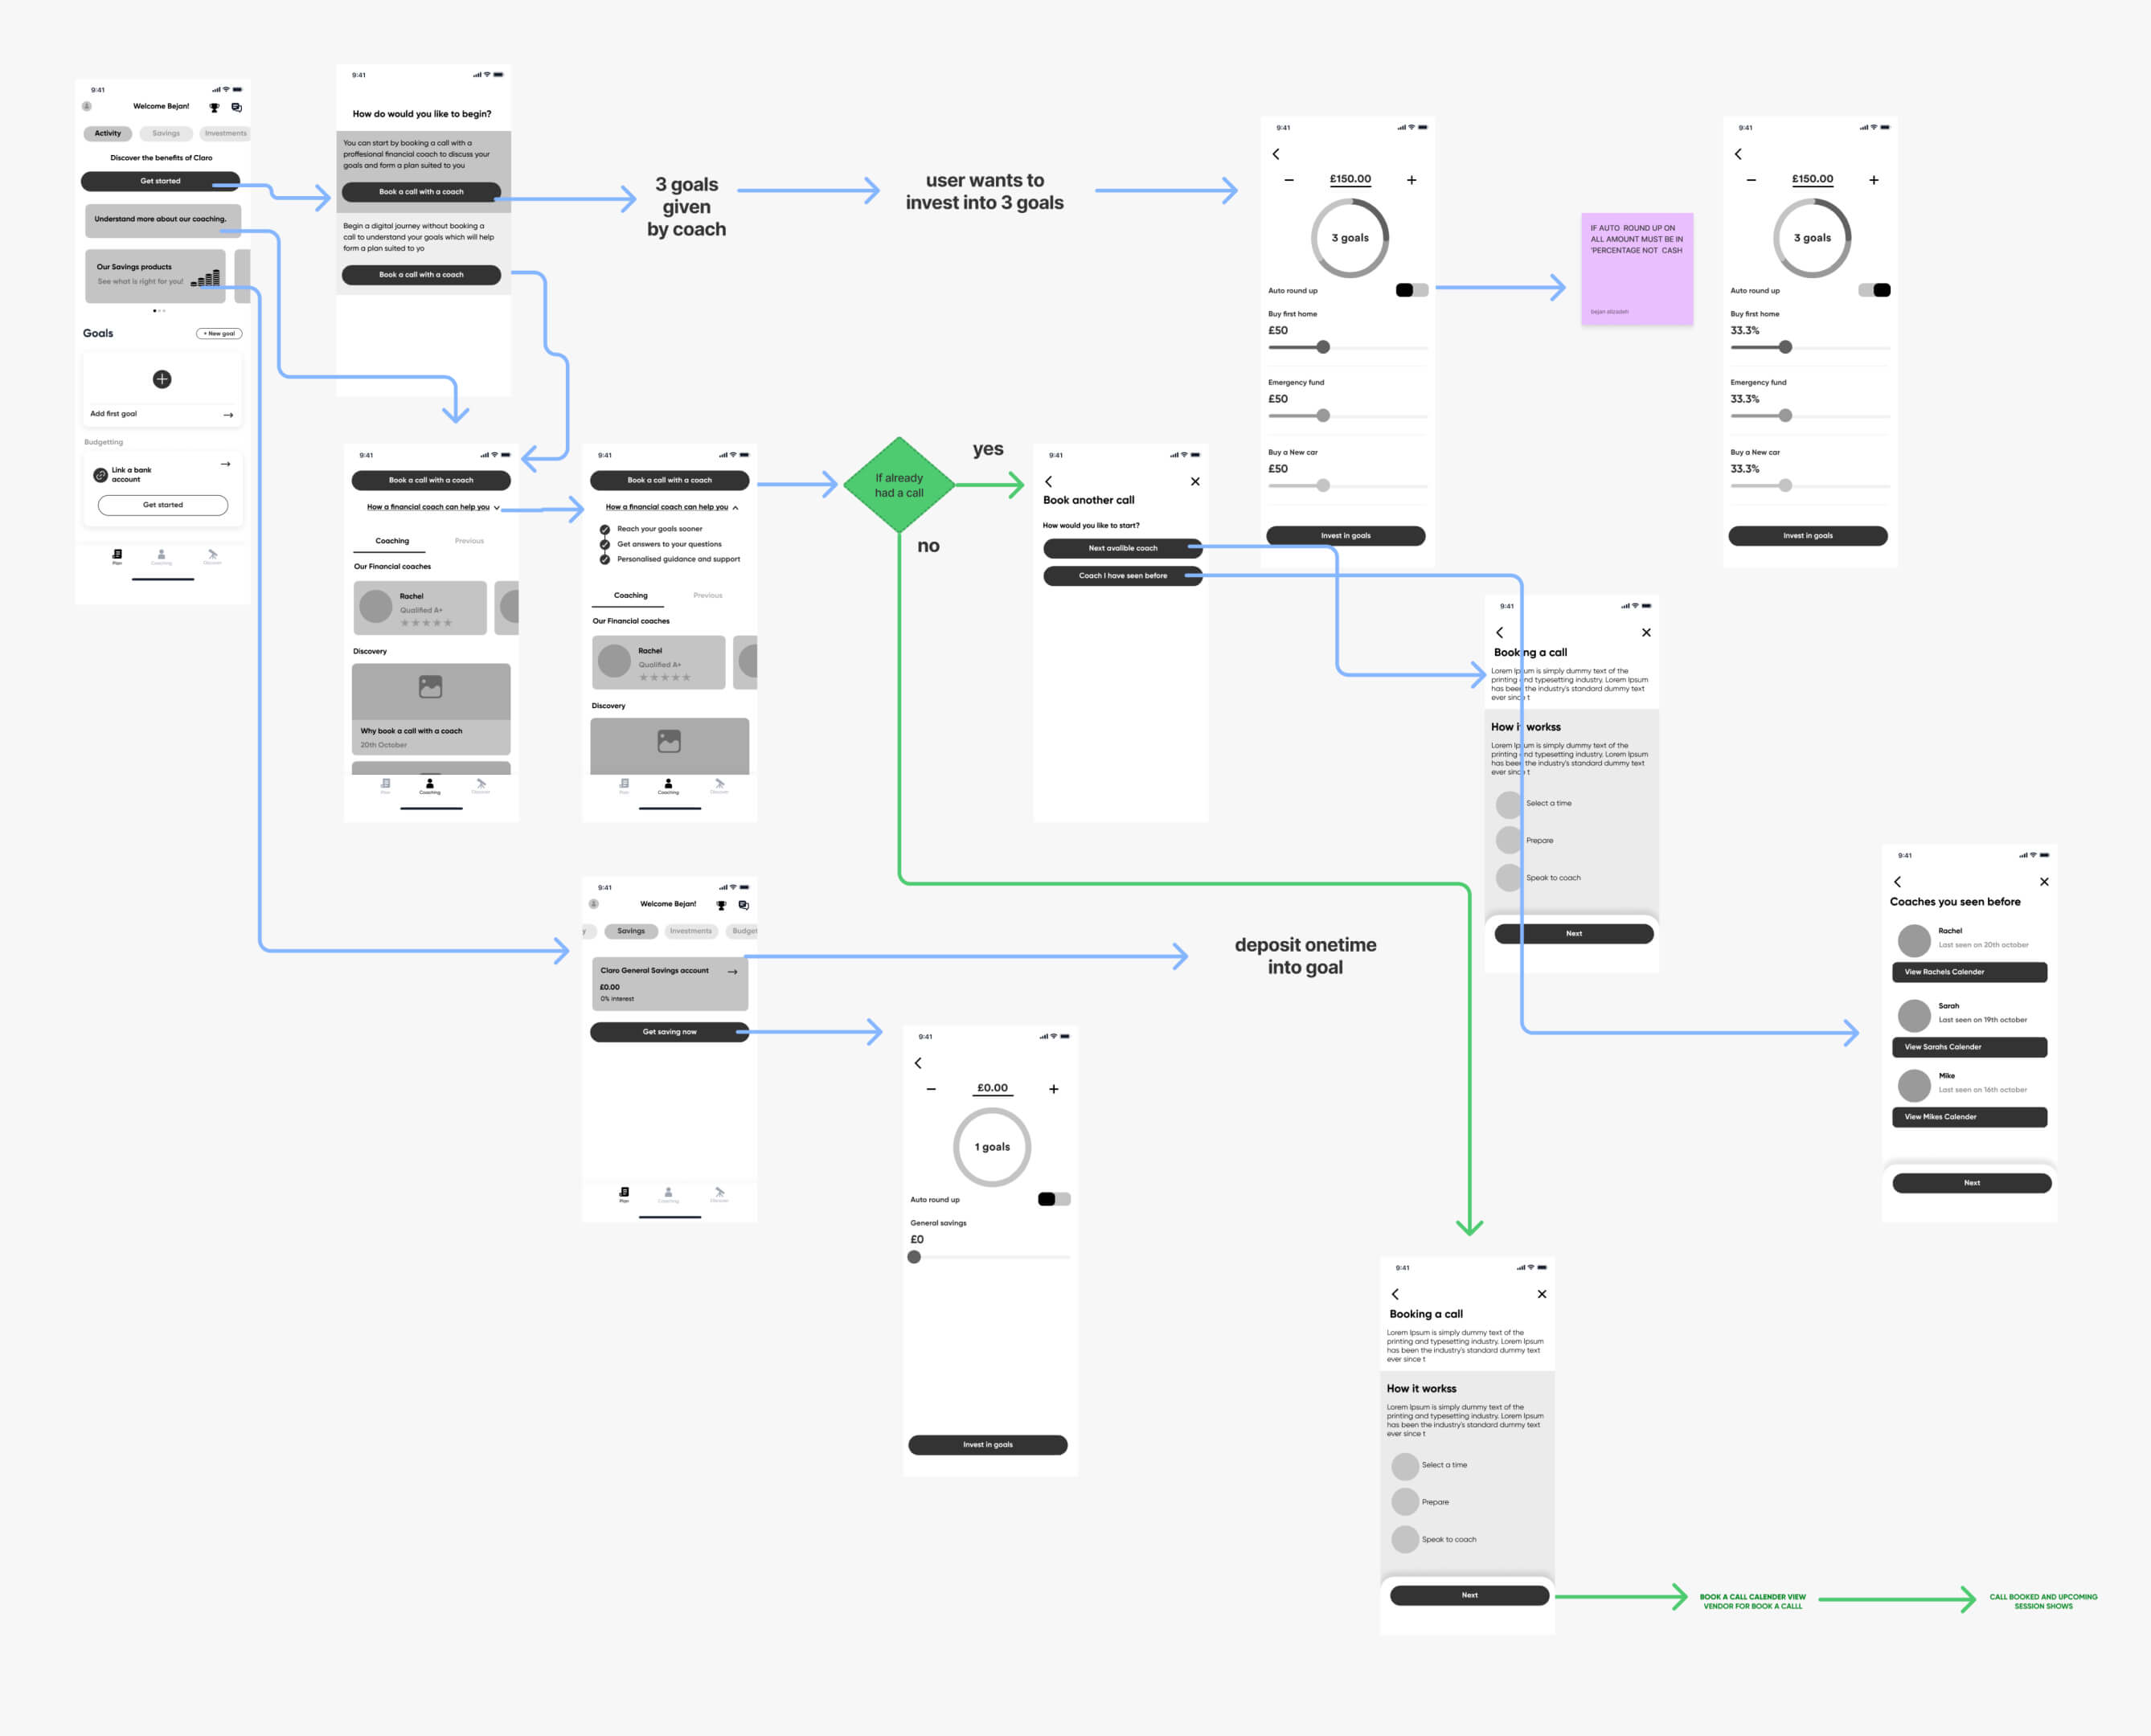The image size is (2151, 1736).
Task: Tap trophy icon on Claro Savings screen
Action: (721, 905)
